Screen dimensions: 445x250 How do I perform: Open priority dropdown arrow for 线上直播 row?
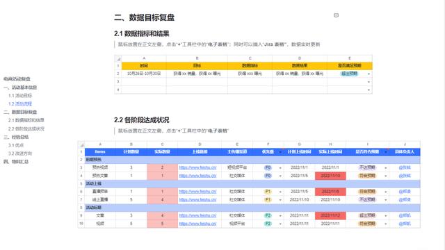point(280,200)
